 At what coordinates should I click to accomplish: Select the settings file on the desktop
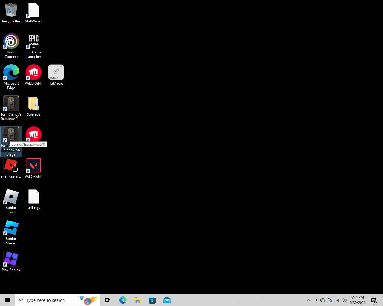coord(34,199)
